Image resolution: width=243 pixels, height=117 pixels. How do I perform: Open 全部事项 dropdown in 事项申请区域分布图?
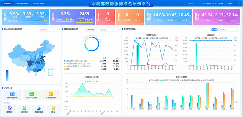pos(49,30)
